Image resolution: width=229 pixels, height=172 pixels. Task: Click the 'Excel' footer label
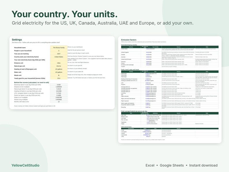point(150,165)
